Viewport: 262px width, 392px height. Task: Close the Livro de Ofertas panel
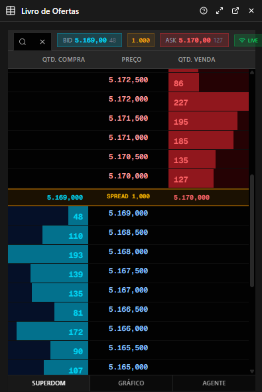[251, 11]
